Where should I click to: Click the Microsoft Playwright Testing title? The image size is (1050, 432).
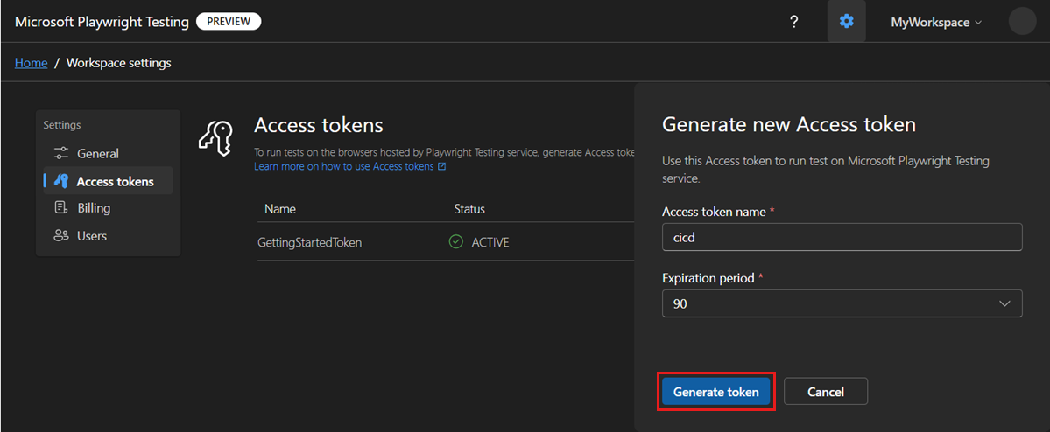pos(102,21)
